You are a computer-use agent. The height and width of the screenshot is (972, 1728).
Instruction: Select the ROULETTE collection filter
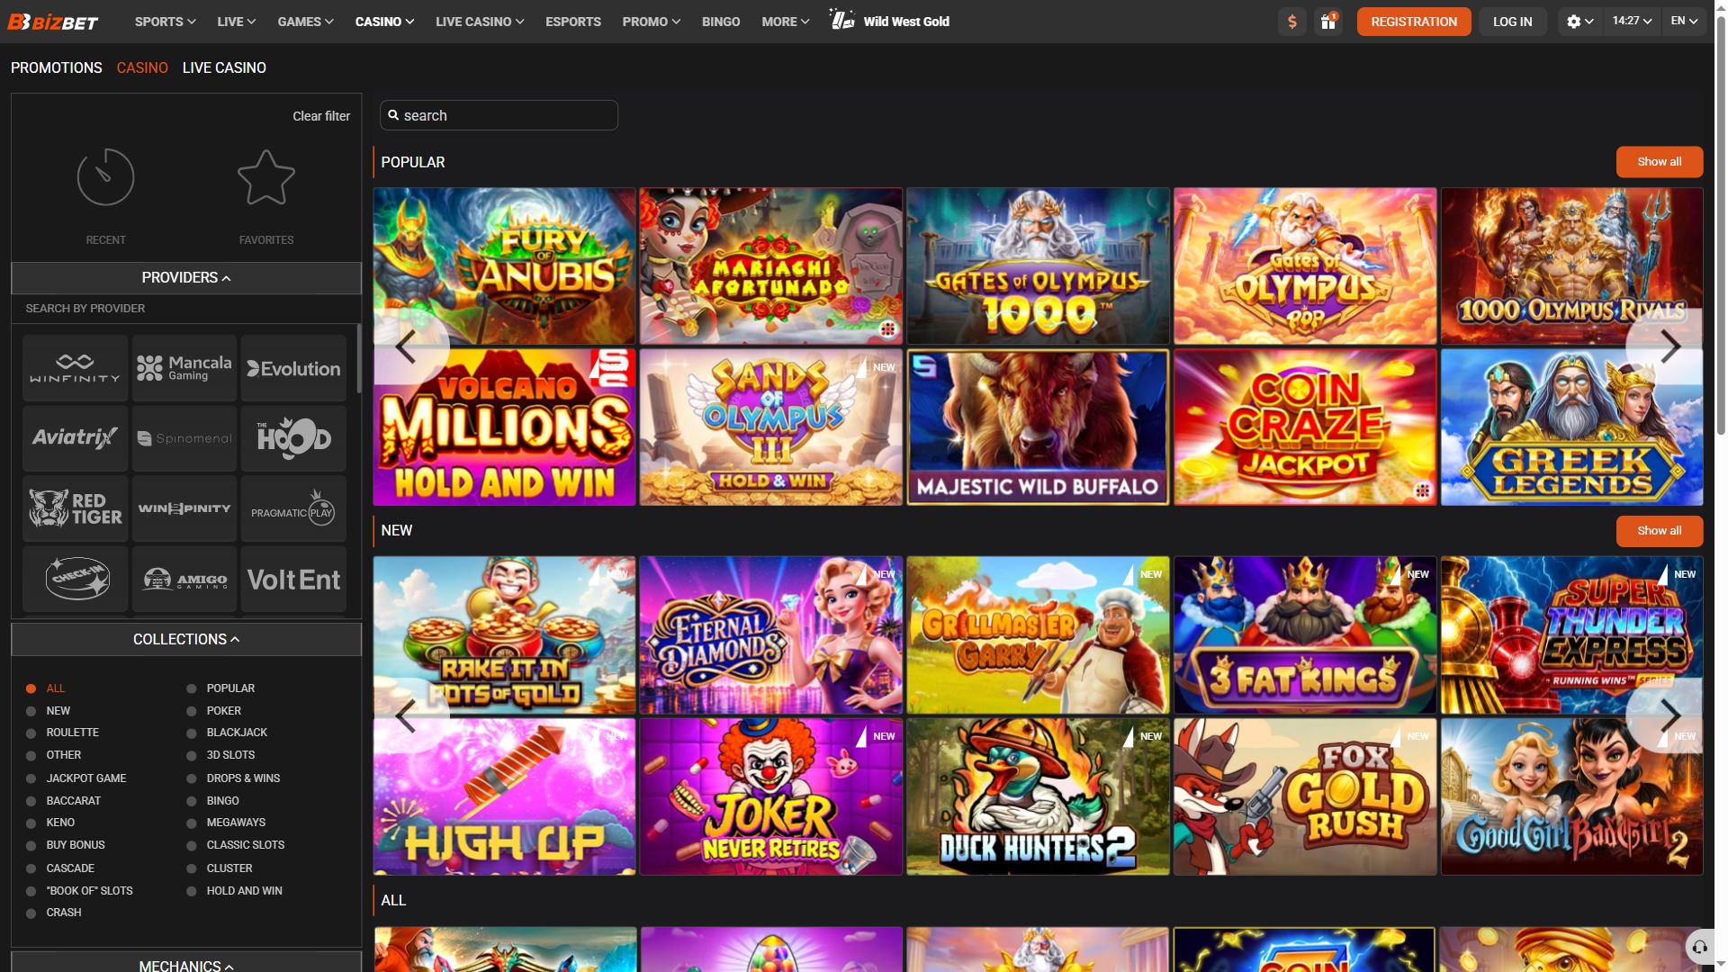[63, 733]
